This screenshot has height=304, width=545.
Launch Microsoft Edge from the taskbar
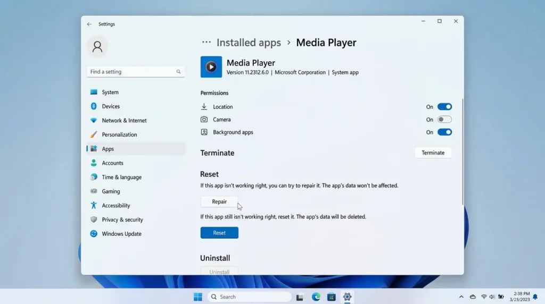(316, 297)
